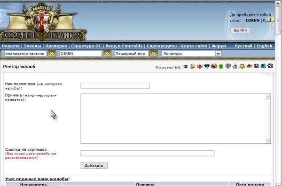Screen dimensions: 282x186
Task: Focus the 'Ник персонажа' input field
Action: pos(115,85)
